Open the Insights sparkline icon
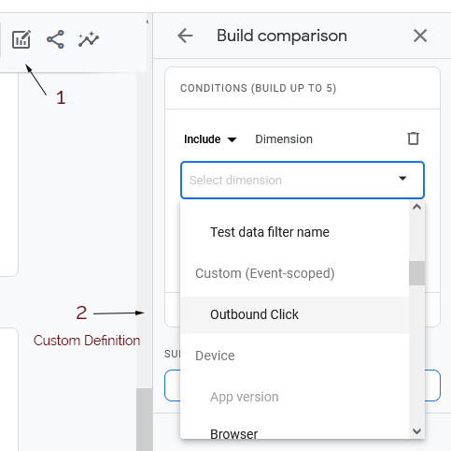Image resolution: width=451 pixels, height=451 pixels. (89, 39)
